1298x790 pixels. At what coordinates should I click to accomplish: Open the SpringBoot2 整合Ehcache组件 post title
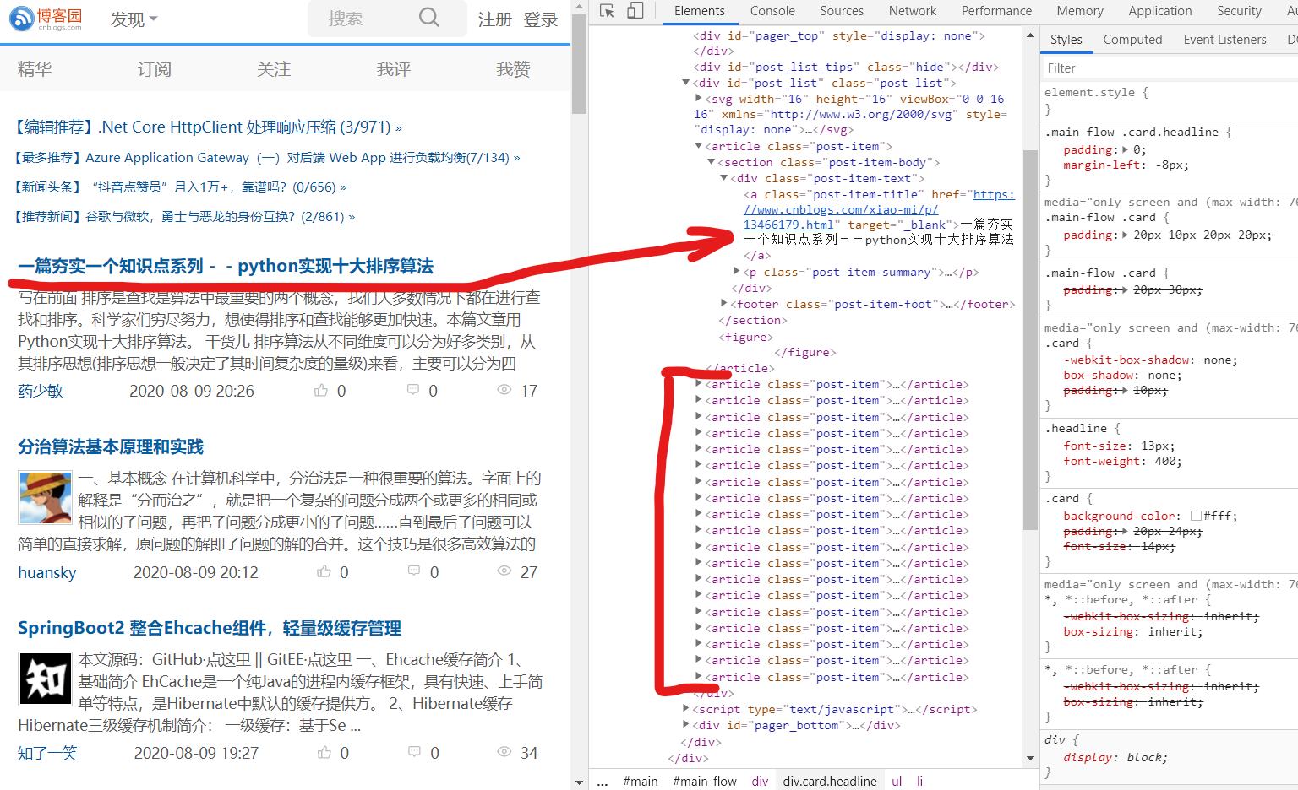coord(210,628)
